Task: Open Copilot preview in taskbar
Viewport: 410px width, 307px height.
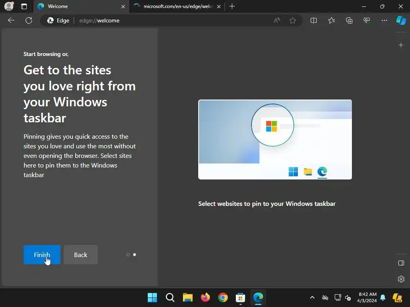Action: point(398,297)
